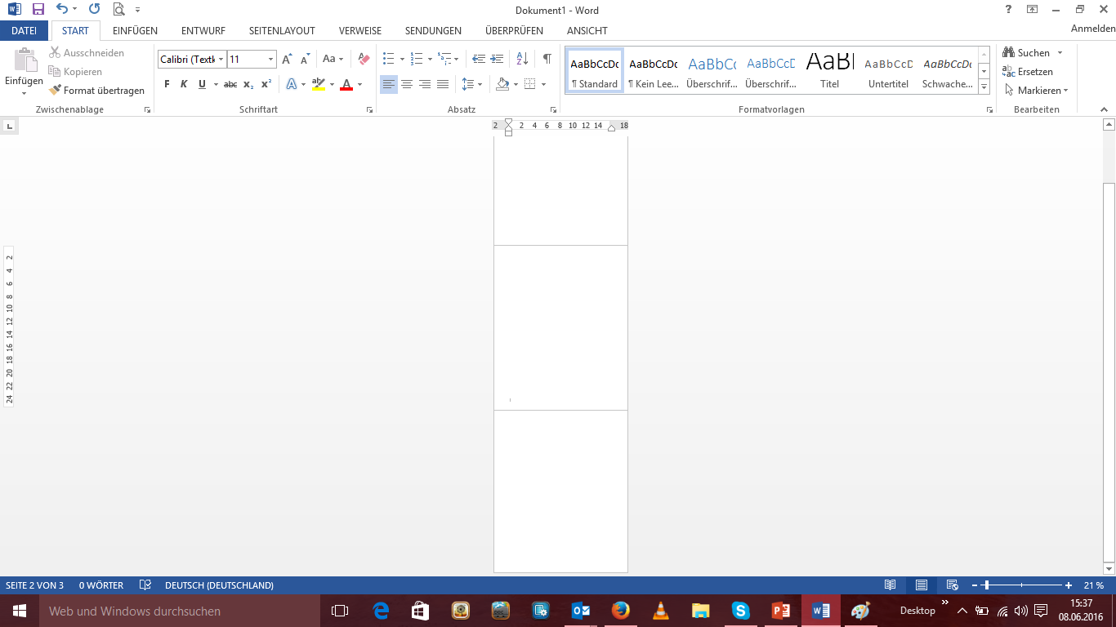
Task: Switch to the VERWEISE tab
Action: click(360, 30)
